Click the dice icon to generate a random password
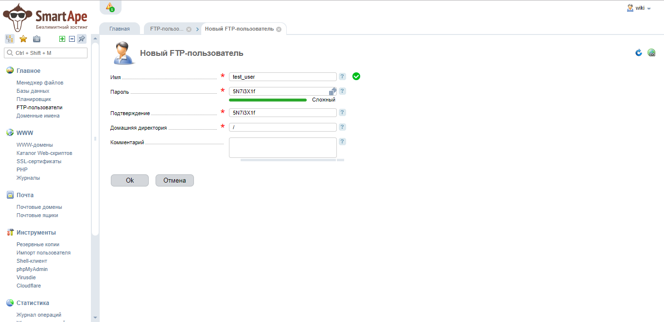Image resolution: width=664 pixels, height=322 pixels. (x=332, y=91)
